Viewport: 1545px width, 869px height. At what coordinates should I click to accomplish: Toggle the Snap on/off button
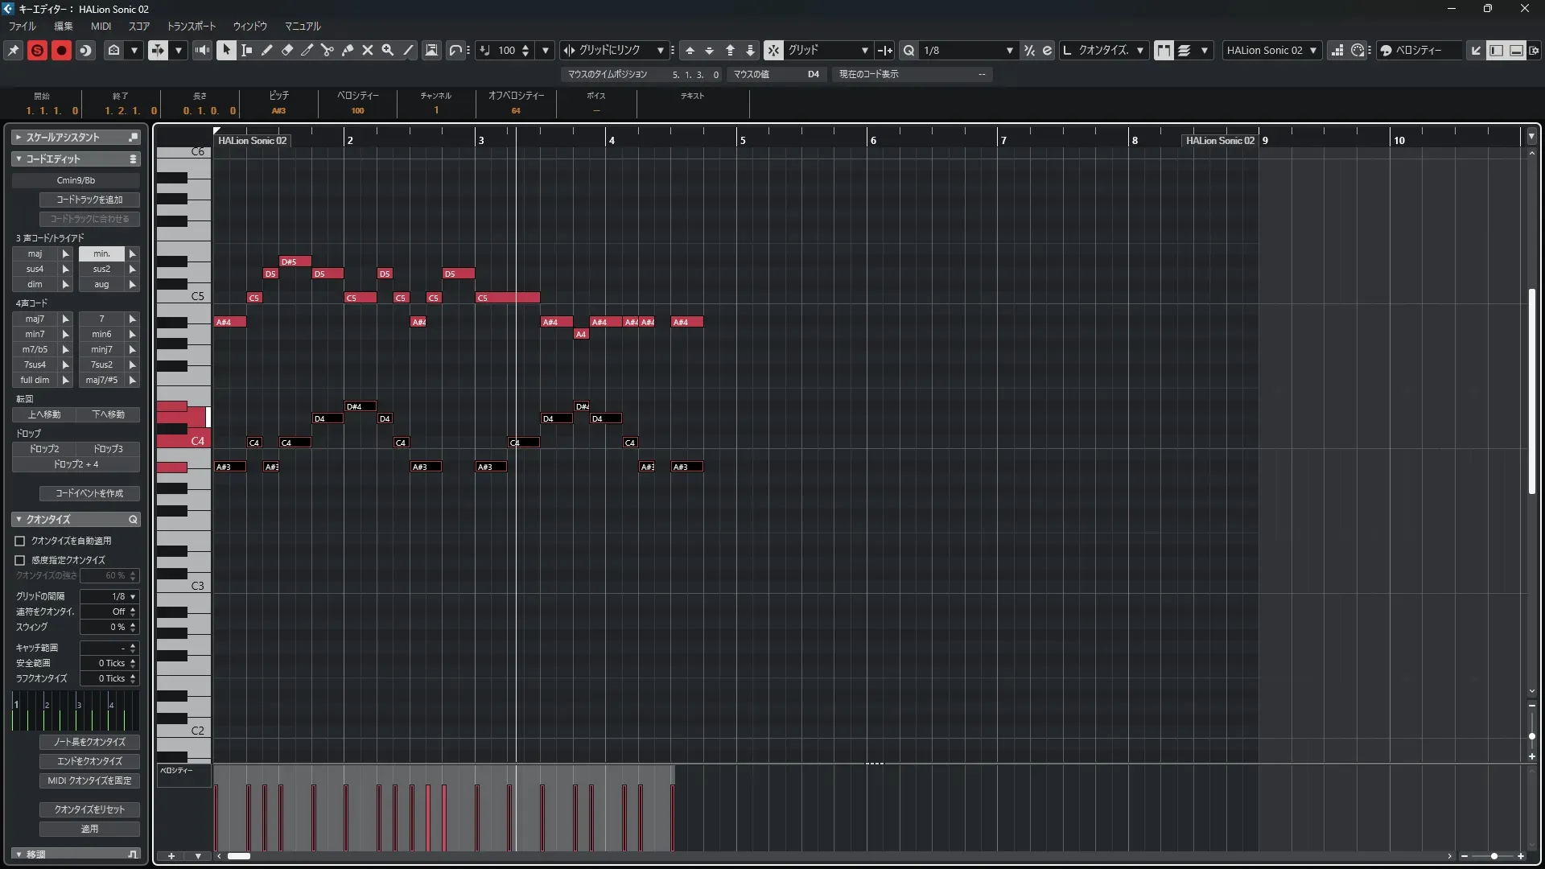pos(773,50)
